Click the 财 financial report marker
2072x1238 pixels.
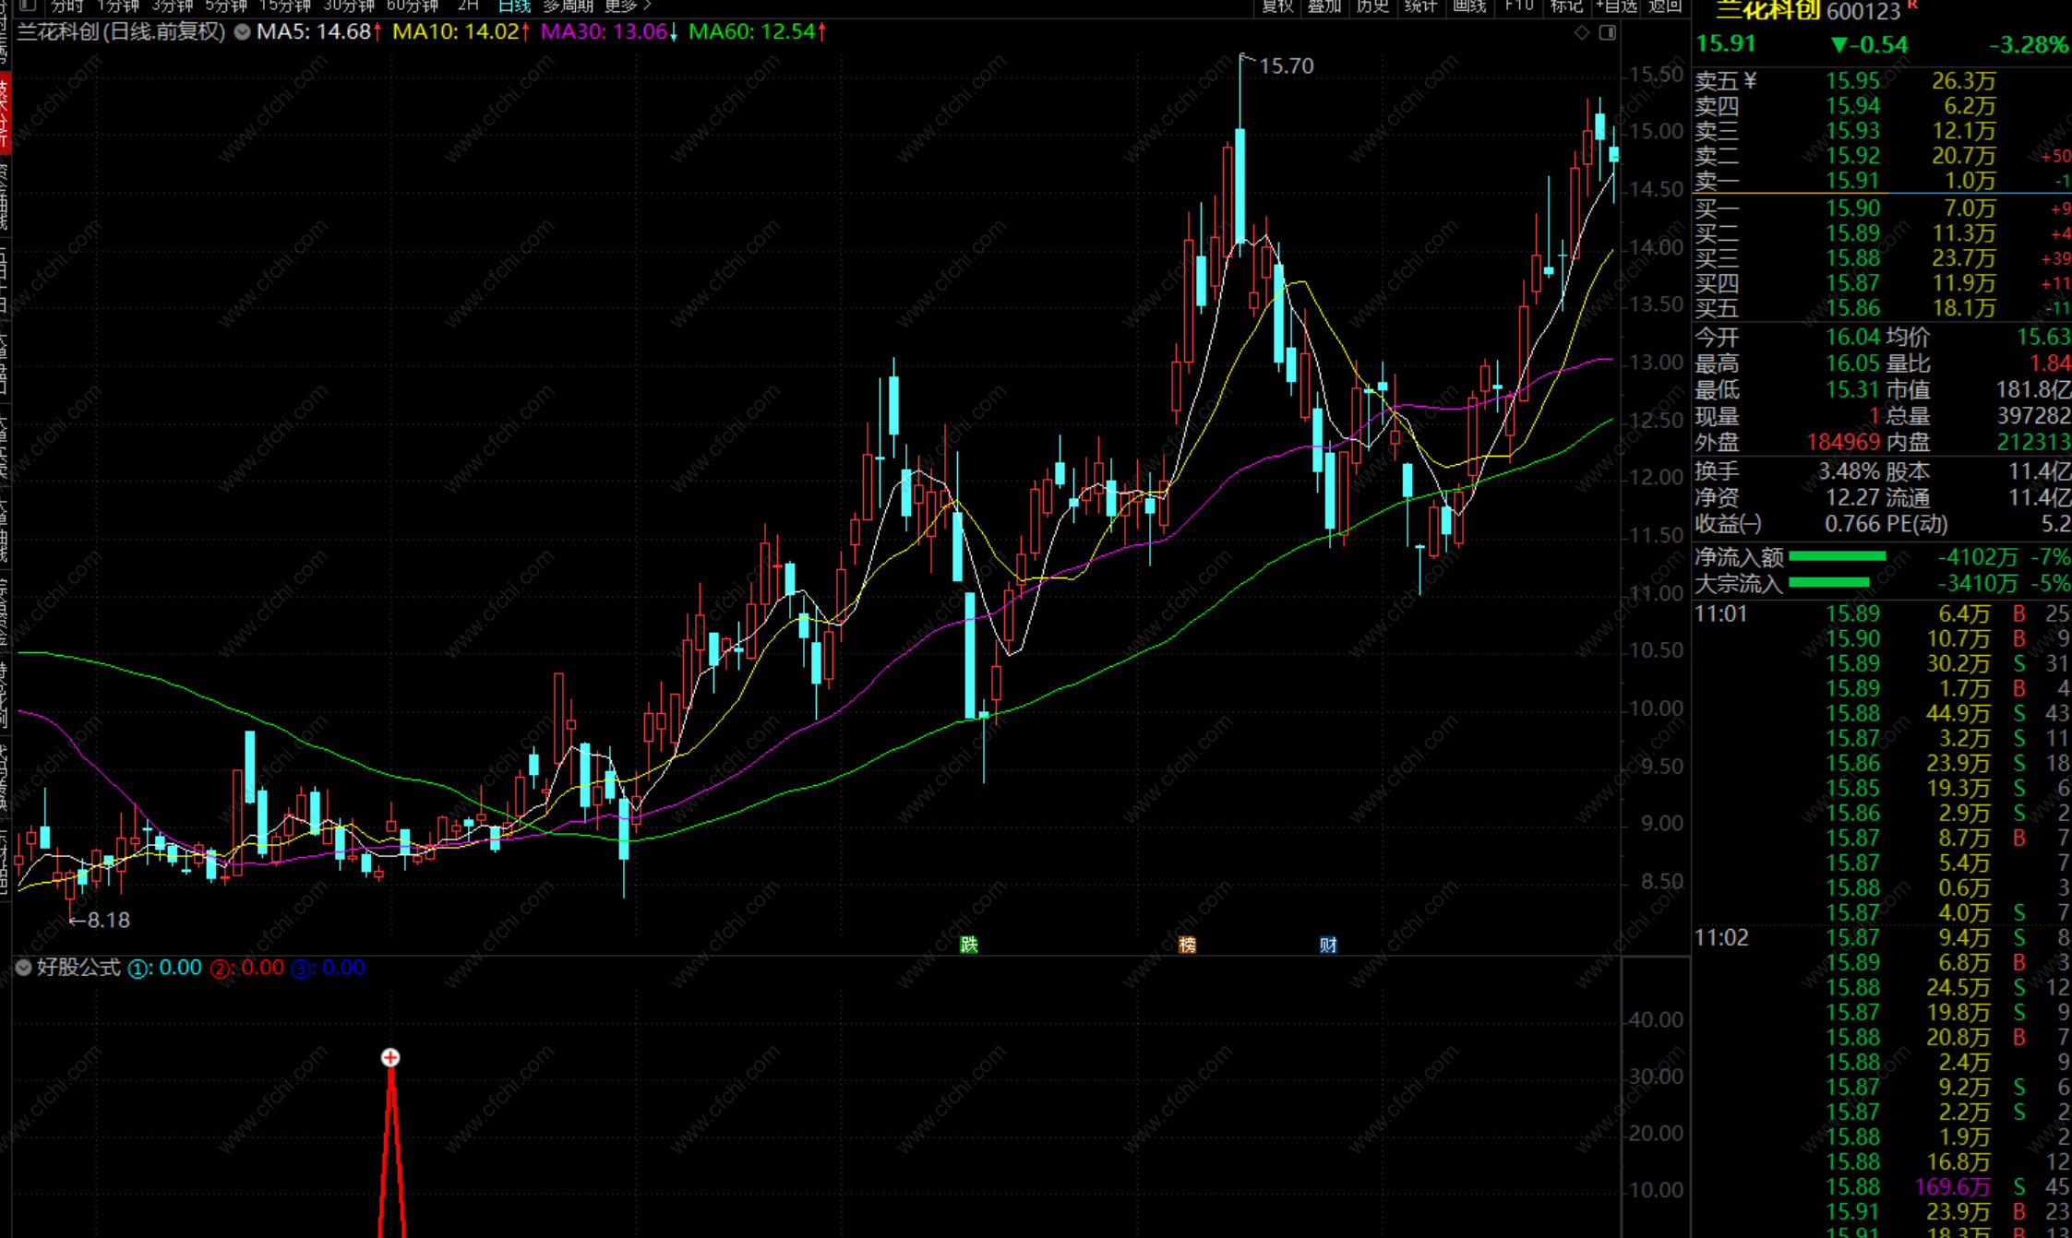coord(1327,944)
